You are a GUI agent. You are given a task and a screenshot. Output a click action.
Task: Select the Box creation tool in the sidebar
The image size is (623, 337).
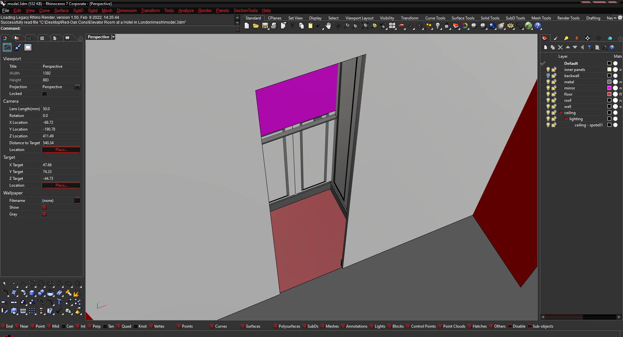(x=32, y=293)
